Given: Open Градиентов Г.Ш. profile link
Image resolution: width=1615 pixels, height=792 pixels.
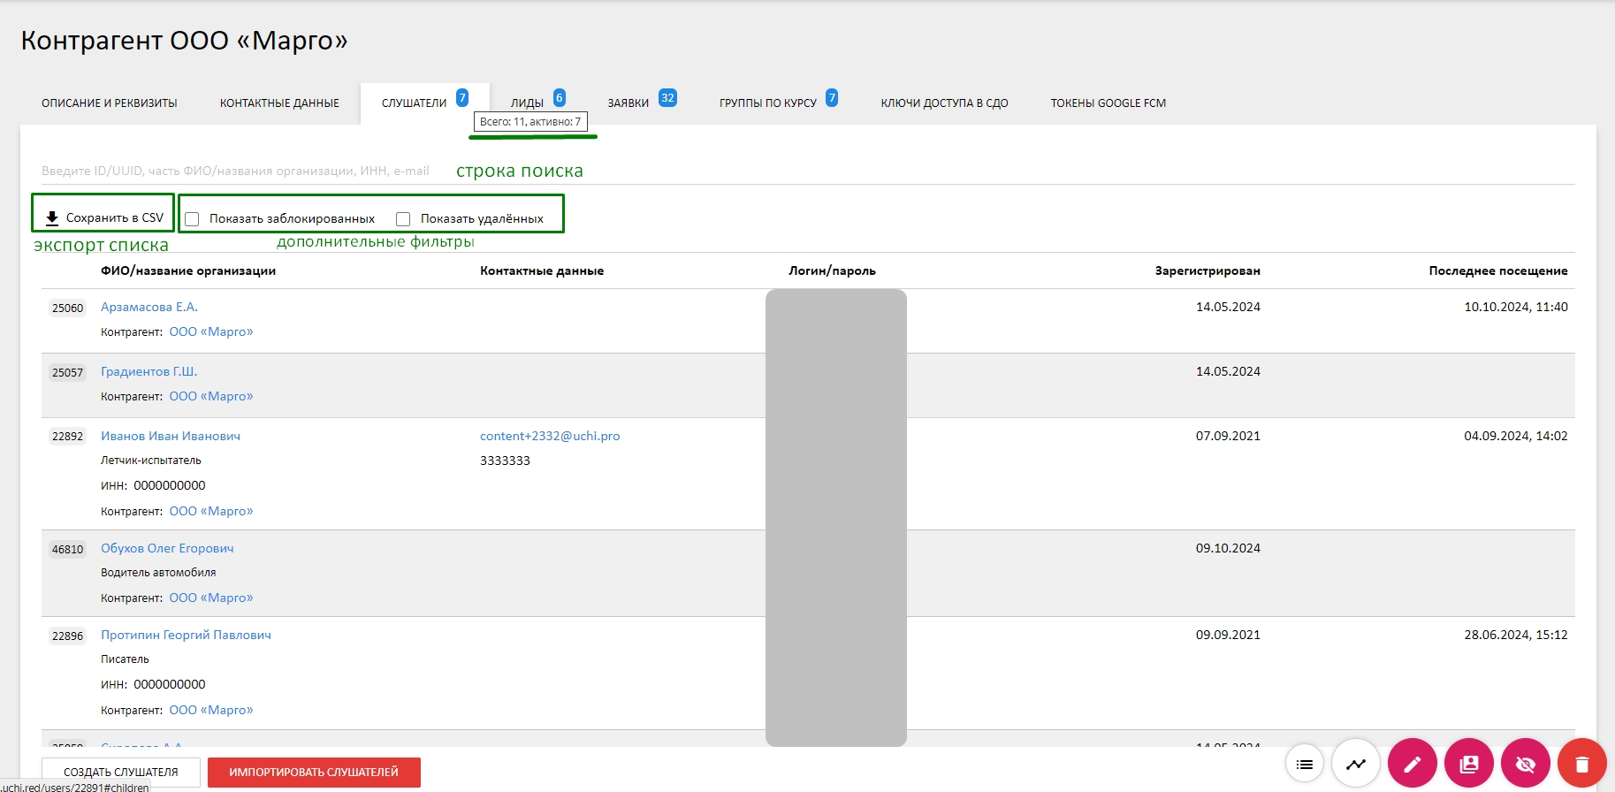Looking at the screenshot, I should 149,371.
